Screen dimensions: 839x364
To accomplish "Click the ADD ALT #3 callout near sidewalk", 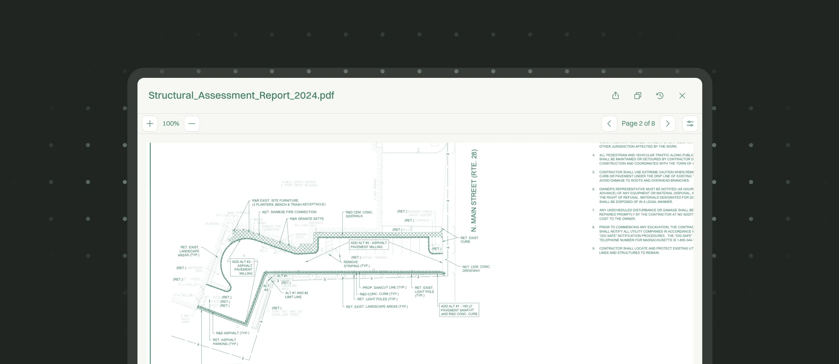I will 369,245.
